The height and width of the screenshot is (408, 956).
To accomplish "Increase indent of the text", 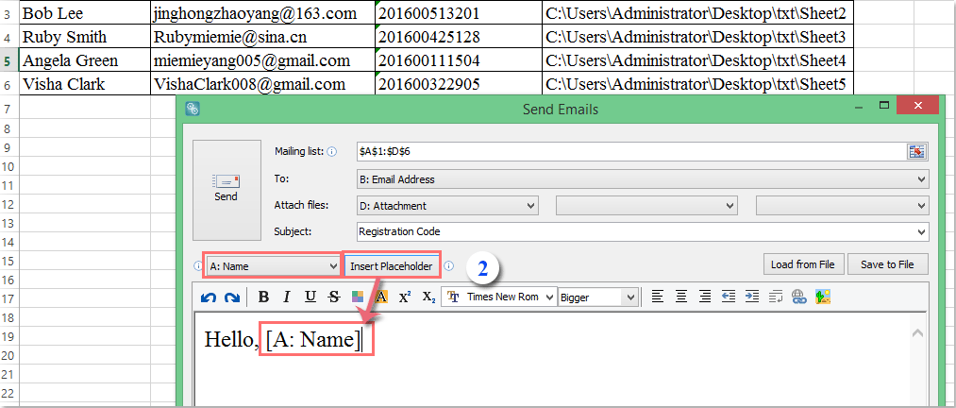I will (x=752, y=297).
